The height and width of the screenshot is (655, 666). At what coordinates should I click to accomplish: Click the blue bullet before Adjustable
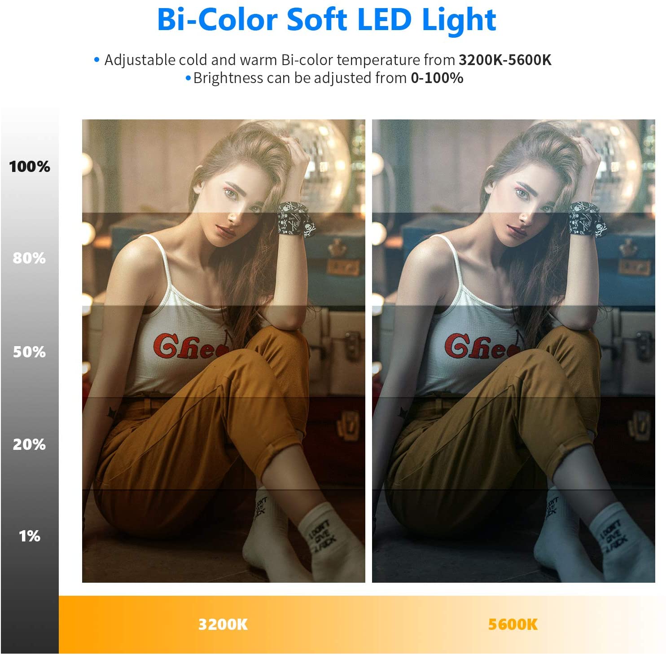pos(96,60)
